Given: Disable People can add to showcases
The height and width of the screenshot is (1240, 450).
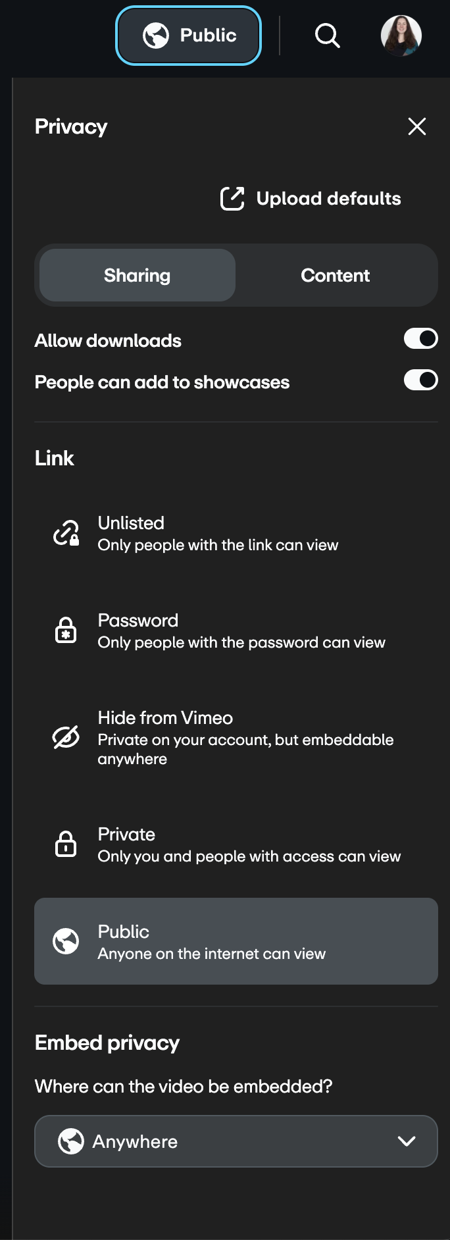Looking at the screenshot, I should tap(421, 380).
